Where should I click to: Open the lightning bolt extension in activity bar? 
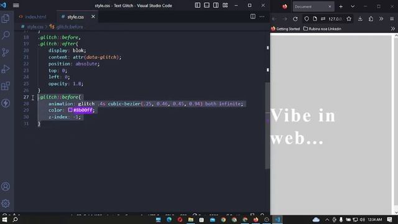6,103
